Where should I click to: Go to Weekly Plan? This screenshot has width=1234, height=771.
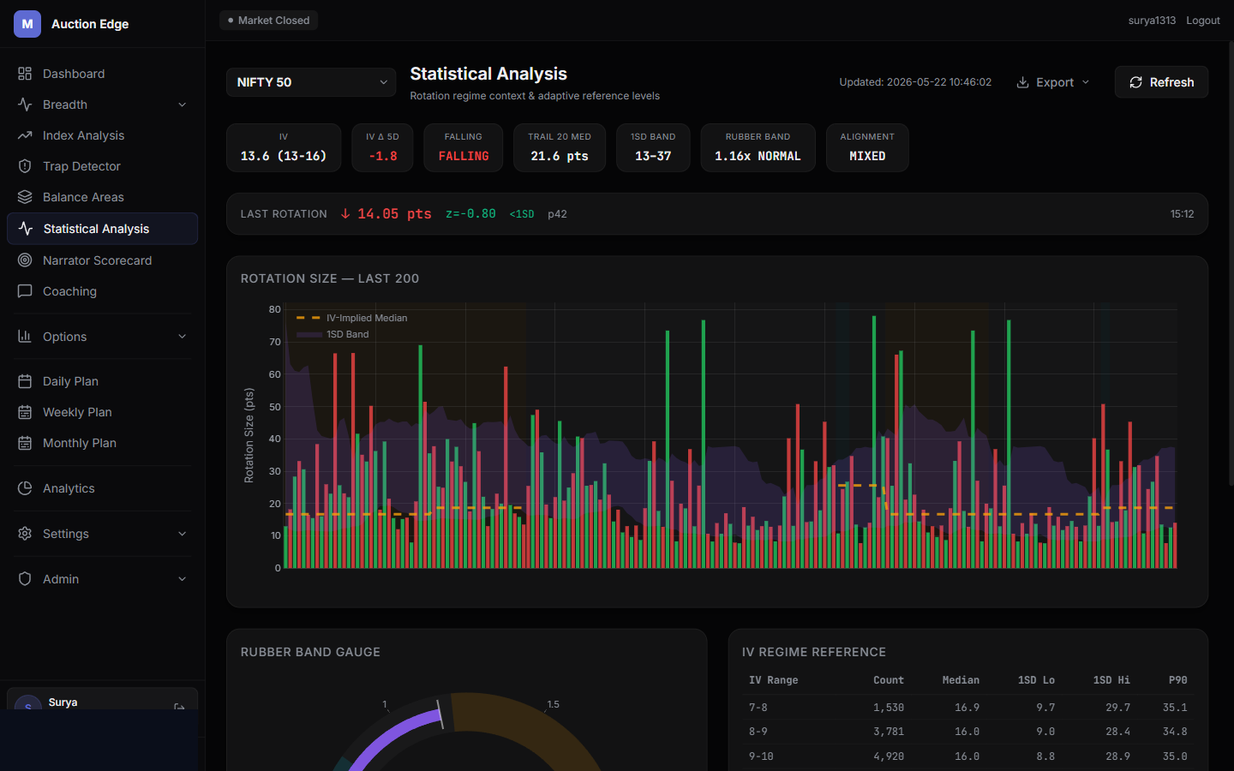click(x=102, y=412)
